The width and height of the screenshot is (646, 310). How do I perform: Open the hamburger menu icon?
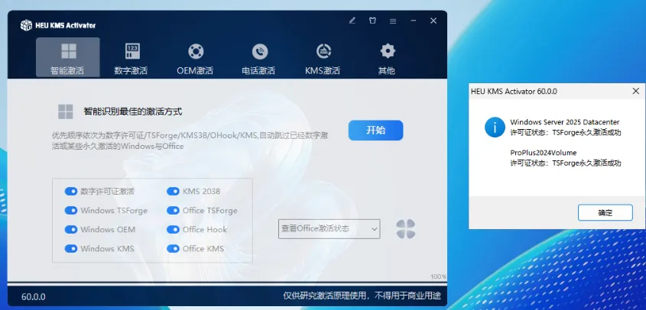[x=393, y=21]
